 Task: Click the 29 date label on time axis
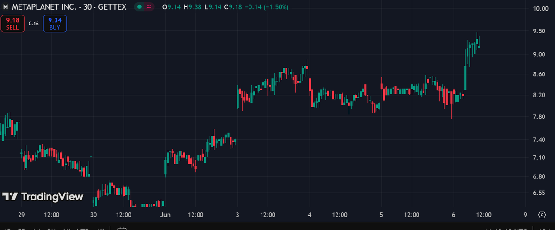click(x=21, y=215)
